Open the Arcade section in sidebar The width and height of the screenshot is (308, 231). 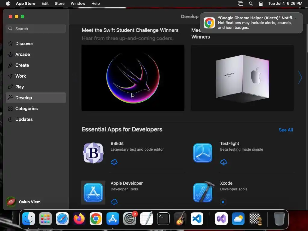tap(36, 54)
